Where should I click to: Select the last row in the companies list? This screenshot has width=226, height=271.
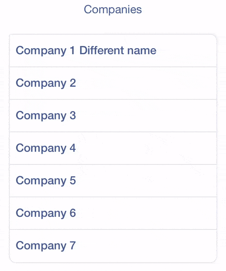tap(113, 246)
